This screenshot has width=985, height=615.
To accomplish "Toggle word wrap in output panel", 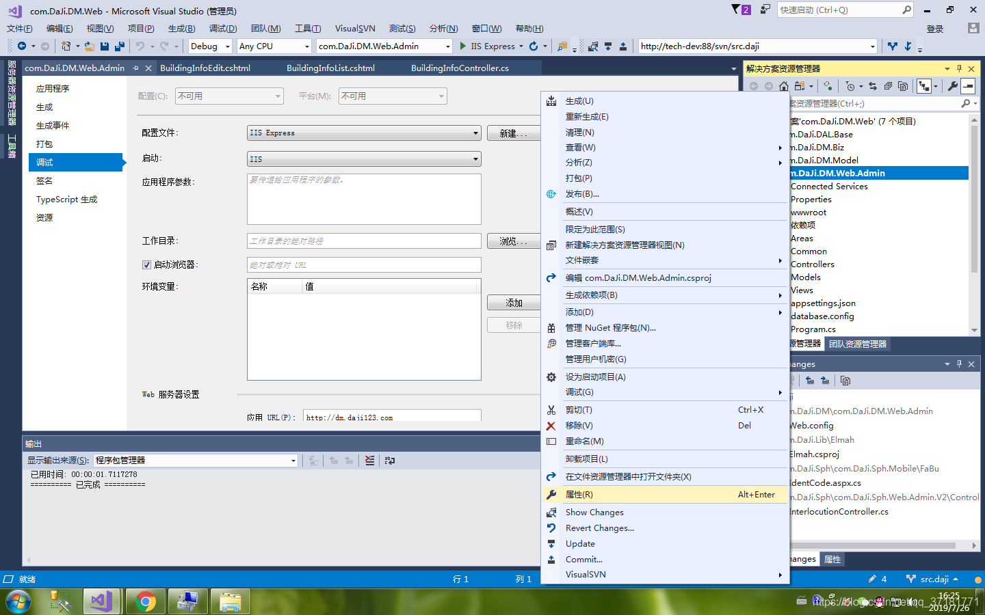I will coord(390,461).
